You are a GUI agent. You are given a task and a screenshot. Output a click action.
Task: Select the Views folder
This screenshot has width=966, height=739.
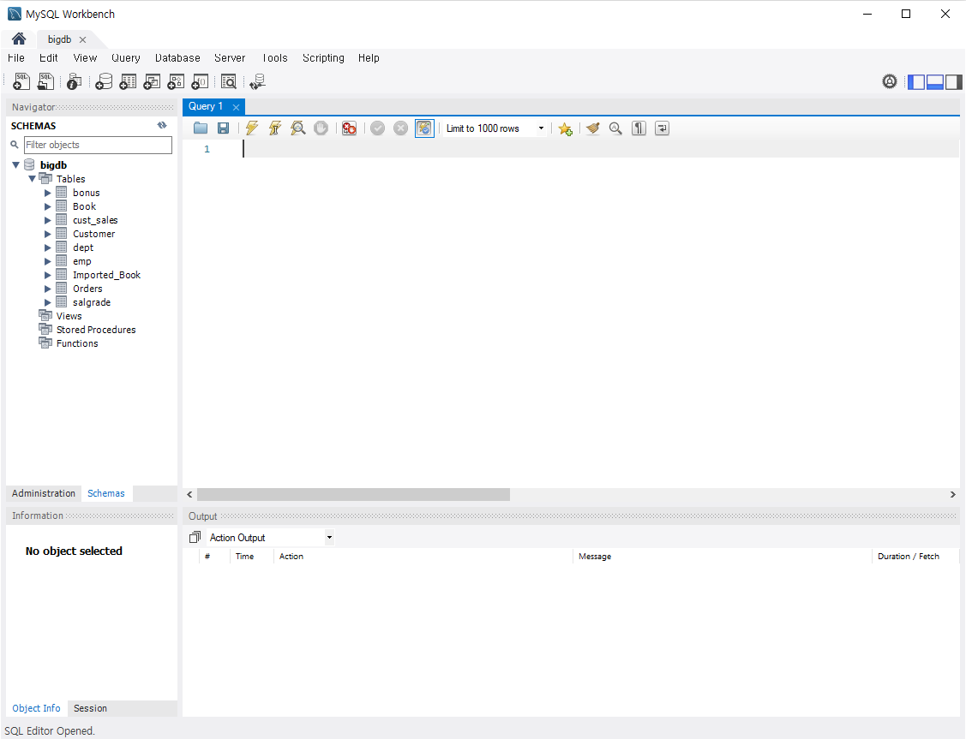69,316
